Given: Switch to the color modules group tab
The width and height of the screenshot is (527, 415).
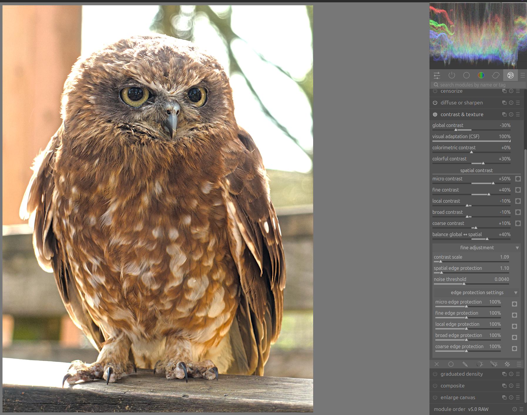Looking at the screenshot, I should pos(481,75).
